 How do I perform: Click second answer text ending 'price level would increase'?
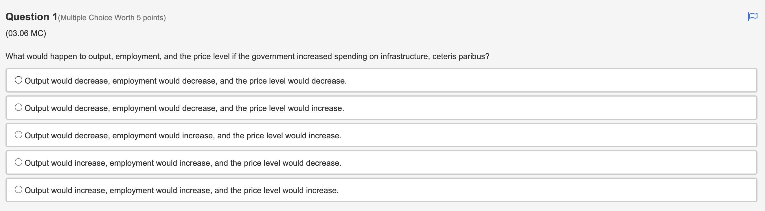184,108
